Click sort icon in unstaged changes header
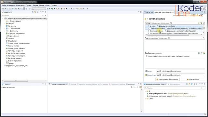 coord(204,23)
